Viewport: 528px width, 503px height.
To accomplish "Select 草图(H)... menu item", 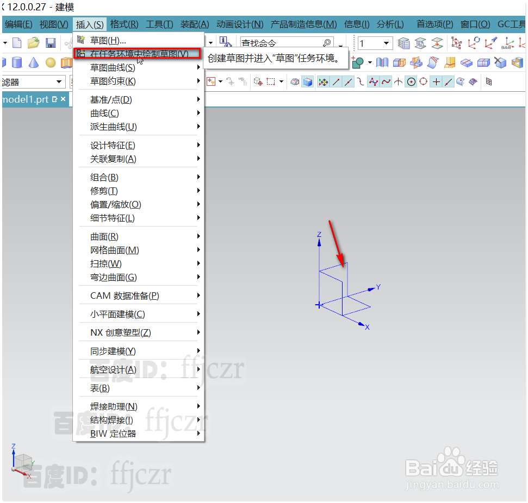I will 138,40.
